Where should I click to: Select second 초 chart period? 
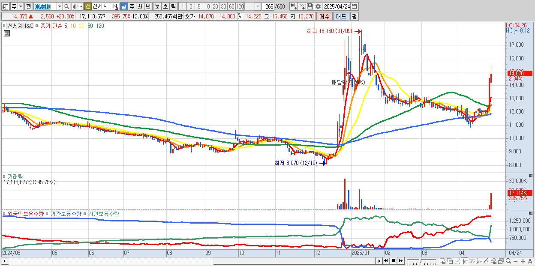[x=165, y=6]
